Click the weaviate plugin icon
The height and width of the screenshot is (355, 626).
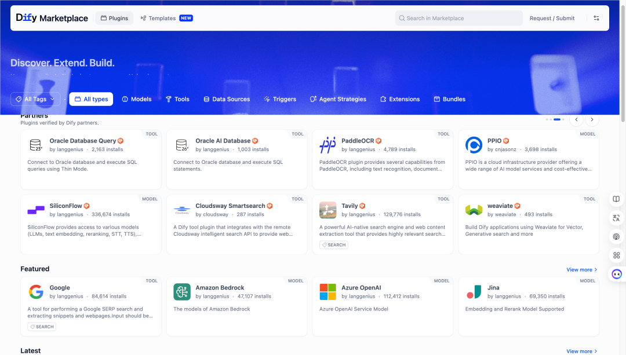(474, 210)
